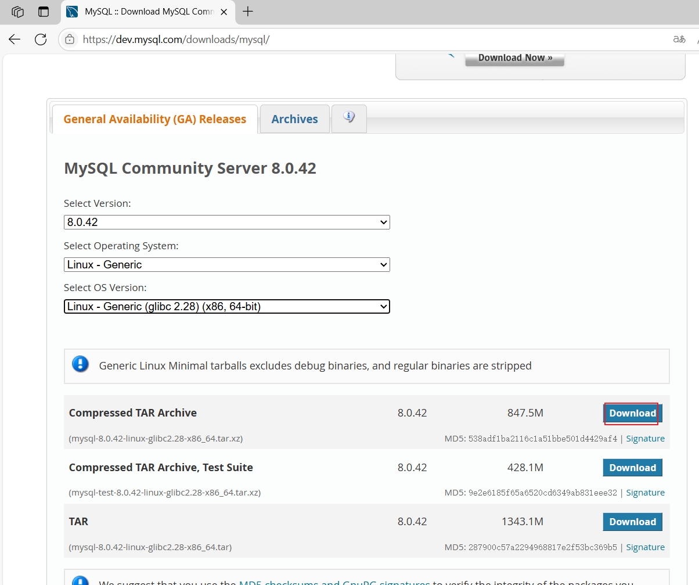
Task: Open Select Operating System dropdown Linux - Generic
Action: coord(226,264)
